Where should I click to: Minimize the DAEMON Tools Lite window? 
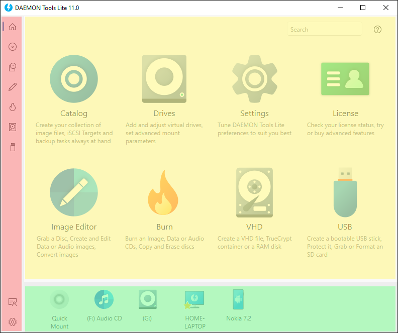tap(340, 8)
